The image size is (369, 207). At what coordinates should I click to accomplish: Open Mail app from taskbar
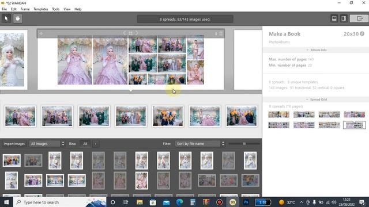[166, 202]
